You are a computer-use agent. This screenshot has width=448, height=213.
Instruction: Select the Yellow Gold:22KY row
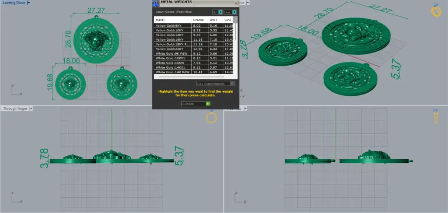coord(193,49)
